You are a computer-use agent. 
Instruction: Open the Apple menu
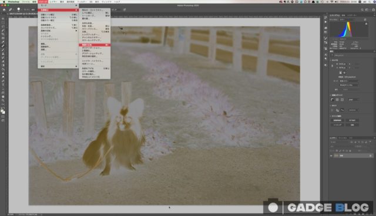pyautogui.click(x=4, y=2)
